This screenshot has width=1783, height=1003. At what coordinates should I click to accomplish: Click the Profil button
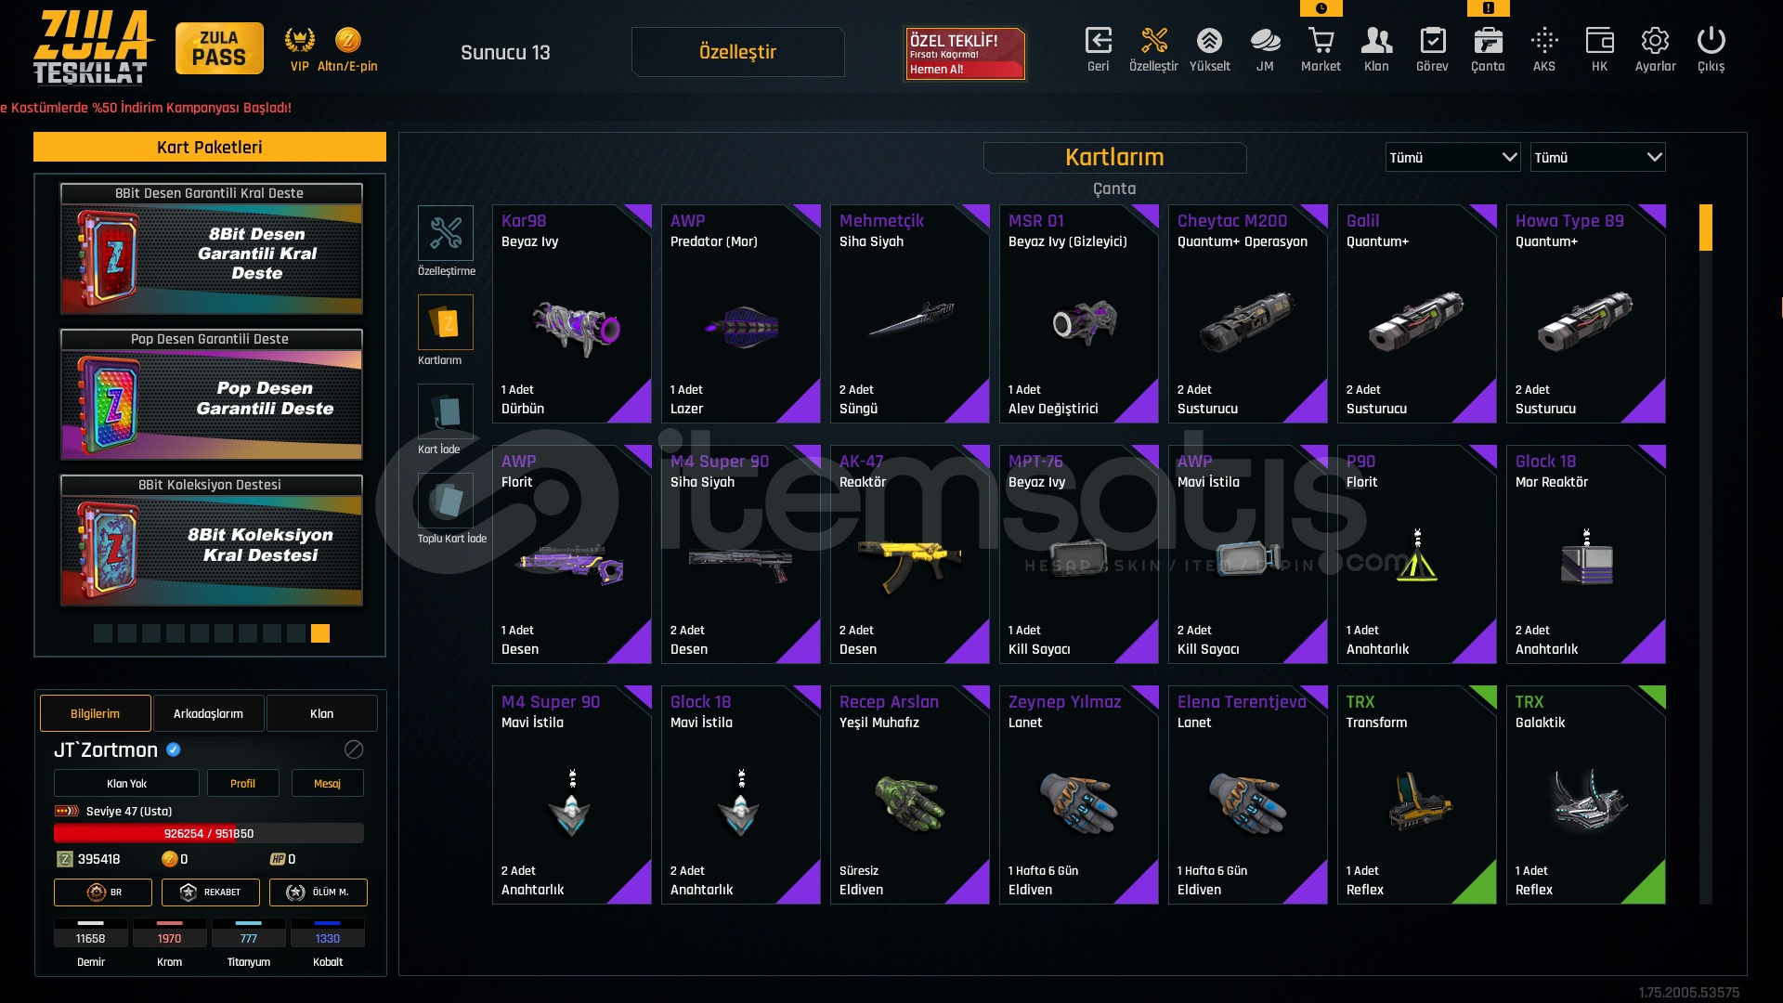pyautogui.click(x=242, y=783)
